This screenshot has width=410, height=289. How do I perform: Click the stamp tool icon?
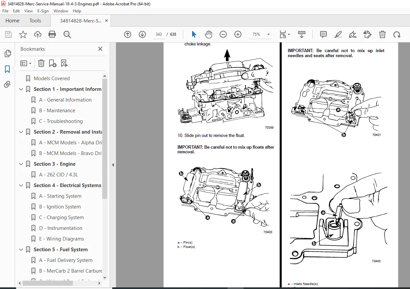[x=368, y=34]
